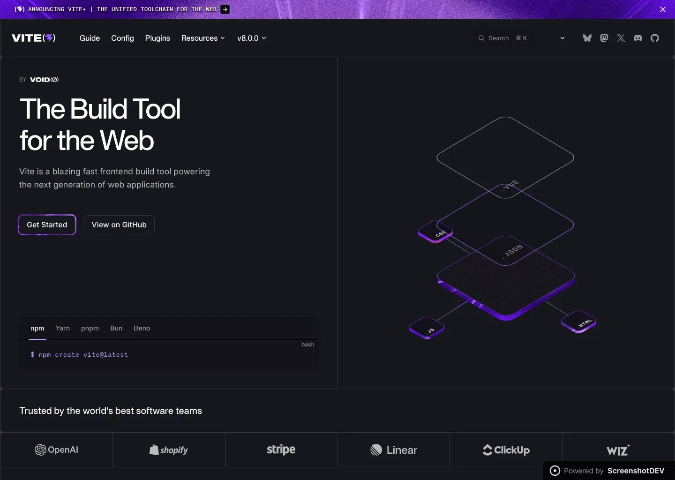This screenshot has height=480, width=675.
Task: Click the Get Started button
Action: pos(47,225)
